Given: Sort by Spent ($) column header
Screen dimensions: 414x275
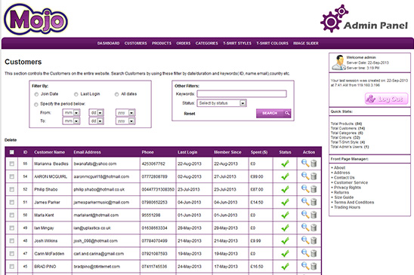Looking at the screenshot, I should (259, 152).
